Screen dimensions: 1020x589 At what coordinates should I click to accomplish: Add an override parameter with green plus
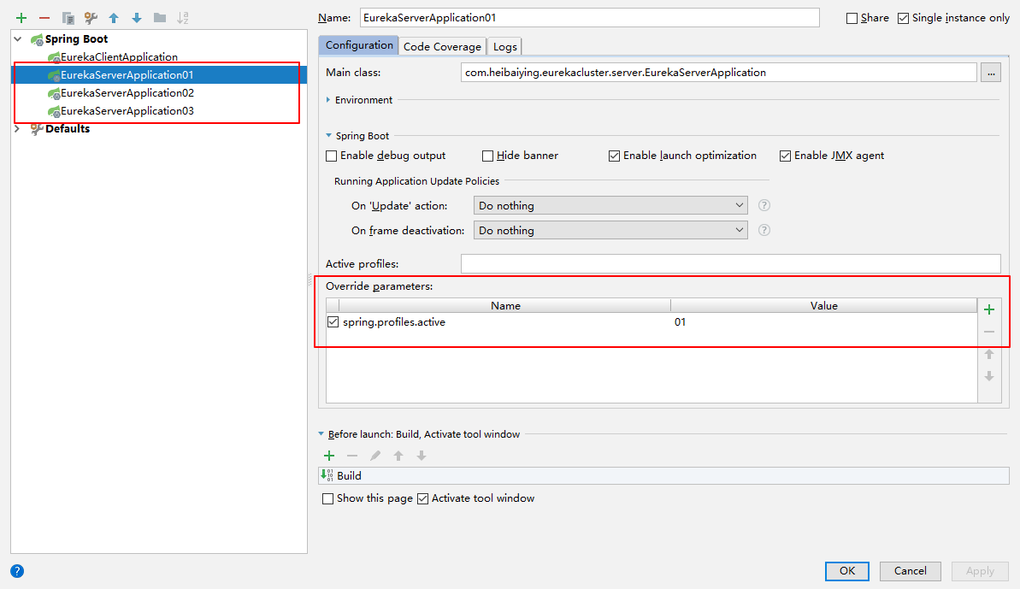989,309
